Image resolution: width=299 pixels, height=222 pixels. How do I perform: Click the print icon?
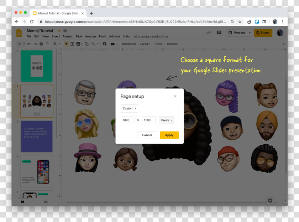tap(41, 44)
